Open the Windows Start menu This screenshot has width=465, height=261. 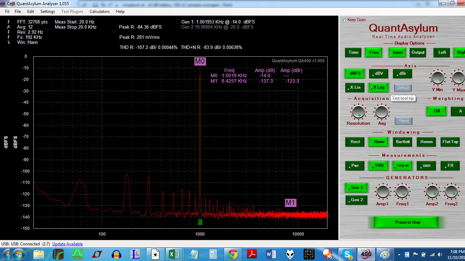pos(18,254)
